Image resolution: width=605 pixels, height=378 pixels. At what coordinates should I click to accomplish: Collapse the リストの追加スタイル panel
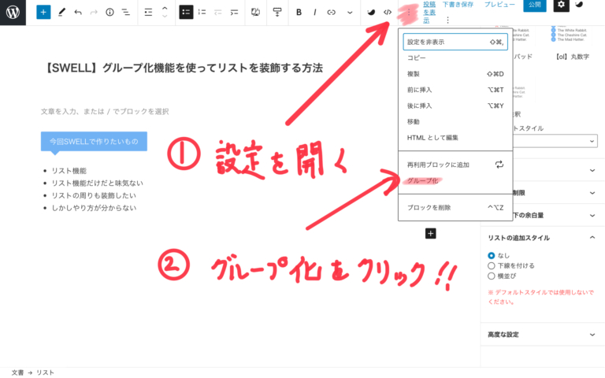pyautogui.click(x=542, y=238)
